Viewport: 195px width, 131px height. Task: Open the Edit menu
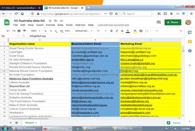(23, 25)
